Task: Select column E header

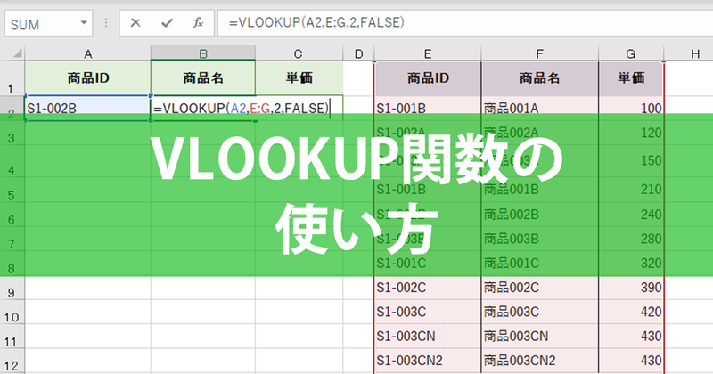Action: [428, 53]
